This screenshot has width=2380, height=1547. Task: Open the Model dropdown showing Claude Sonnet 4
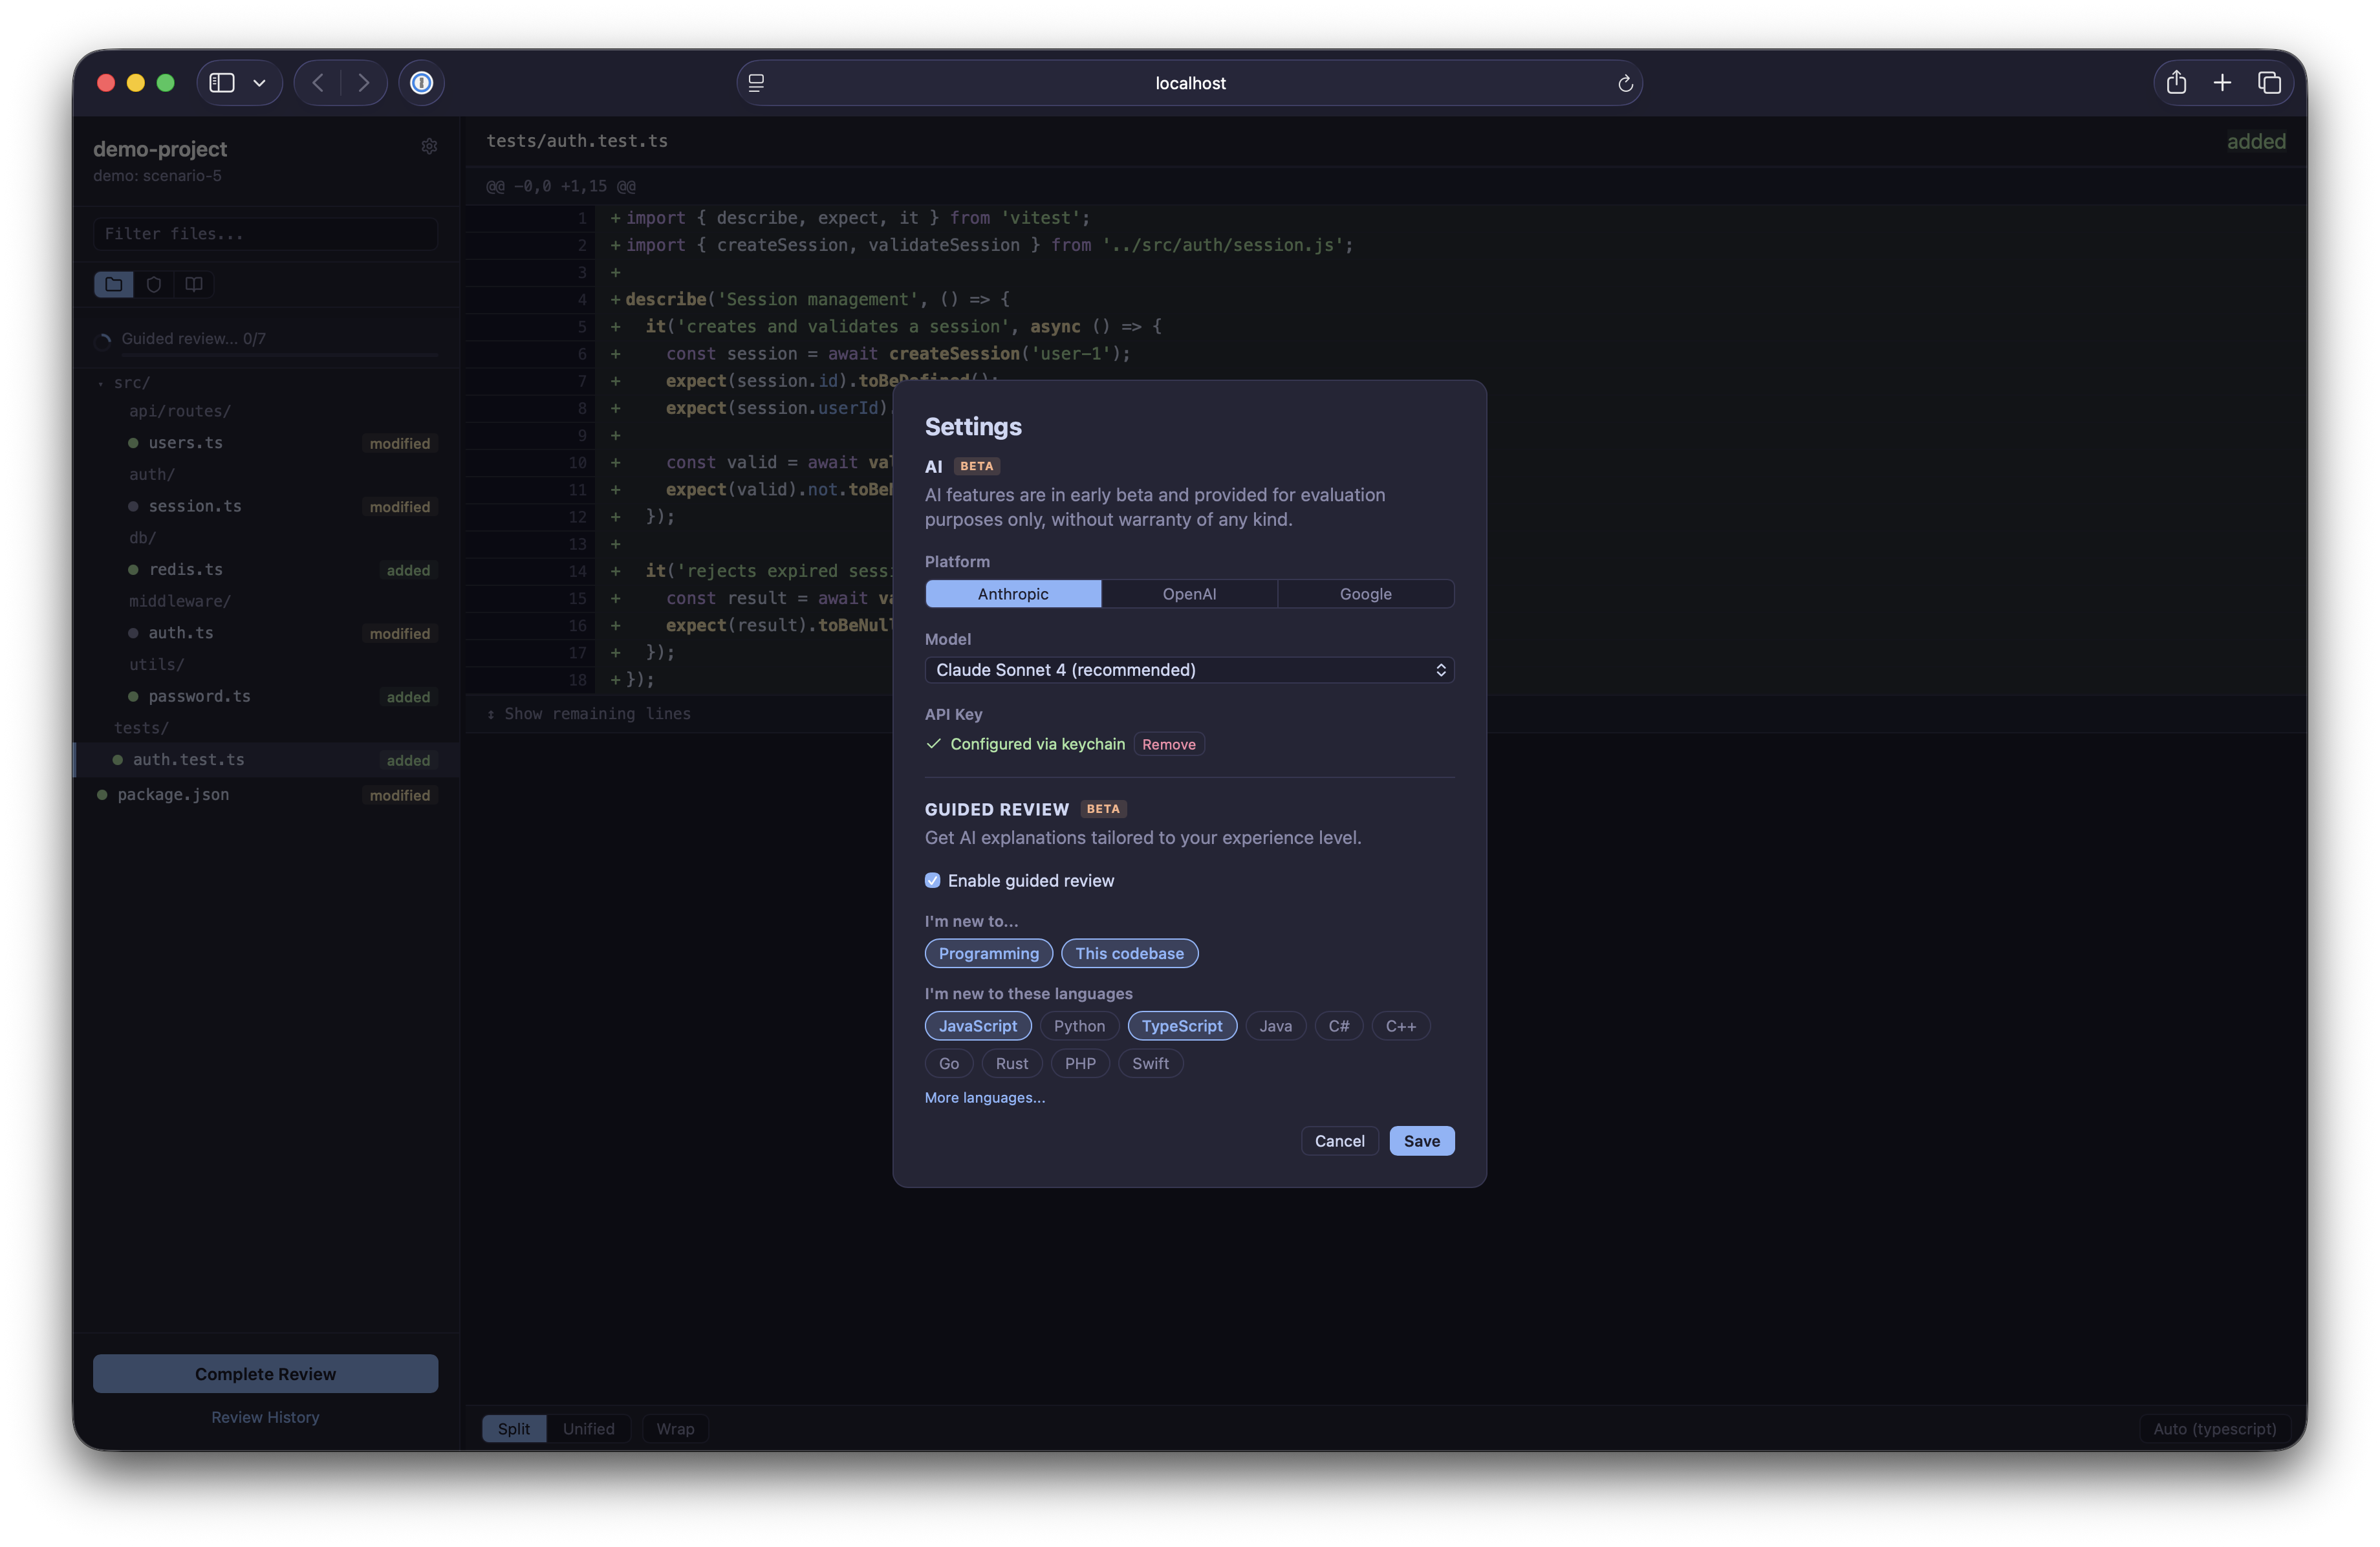1188,670
